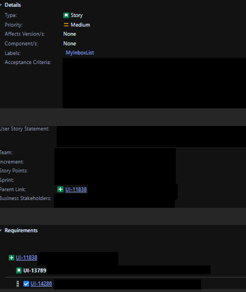Click the Medium priority value
This screenshot has width=246, height=292.
click(80, 25)
